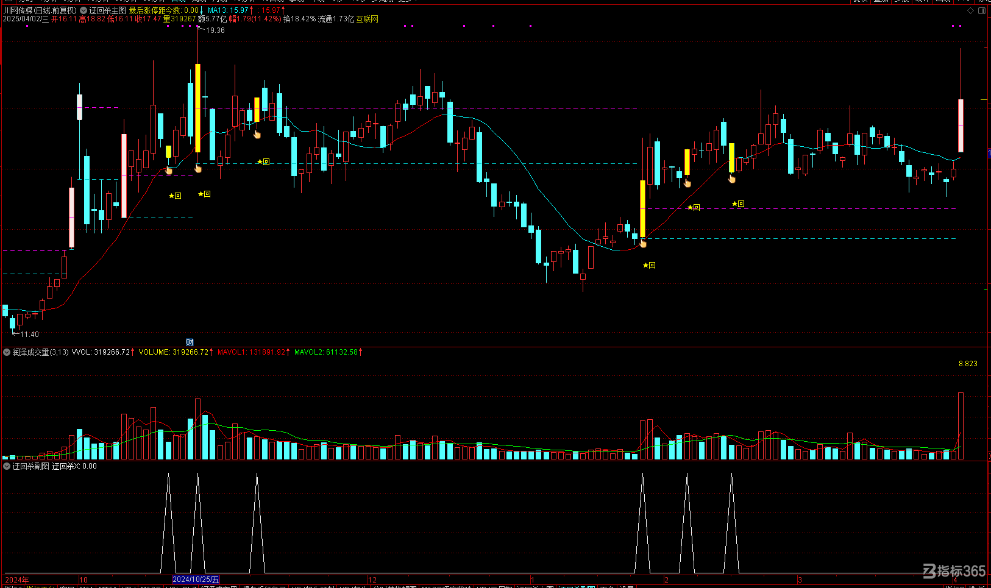
Task: Click the highlighted date label 2024/10/25/五
Action: [x=195, y=579]
